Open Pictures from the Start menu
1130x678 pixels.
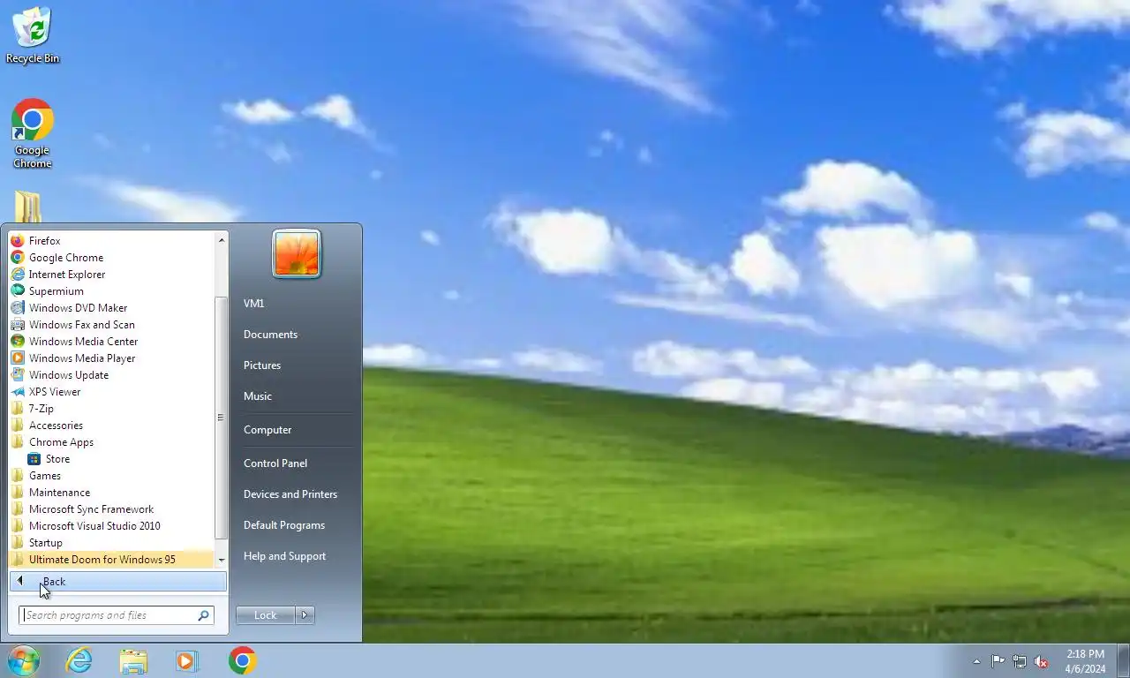pyautogui.click(x=295, y=365)
